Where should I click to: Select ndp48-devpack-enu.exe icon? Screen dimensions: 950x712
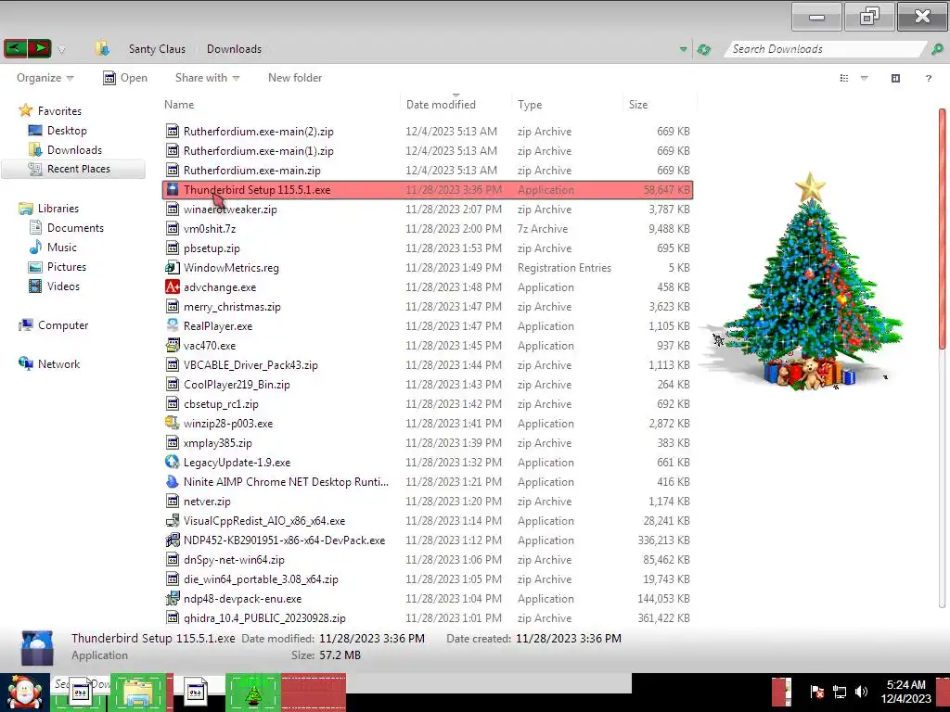click(x=173, y=599)
